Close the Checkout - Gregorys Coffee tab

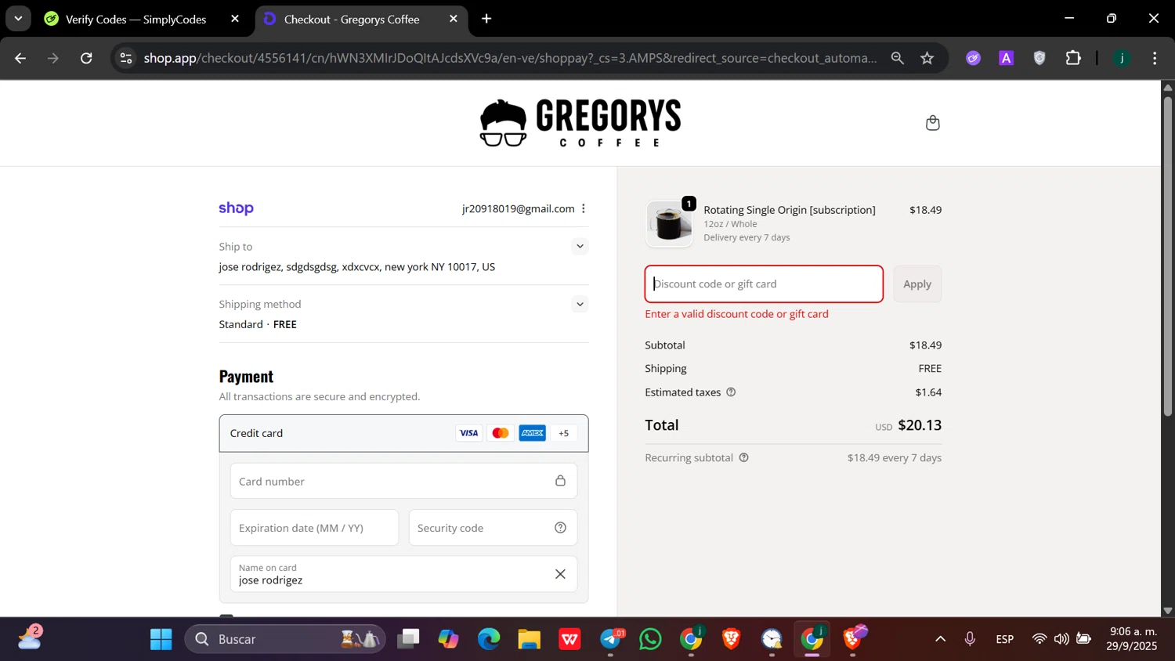tap(453, 19)
